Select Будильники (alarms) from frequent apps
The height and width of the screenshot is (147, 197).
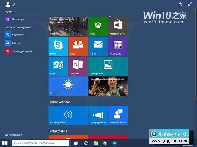[x=18, y=34]
